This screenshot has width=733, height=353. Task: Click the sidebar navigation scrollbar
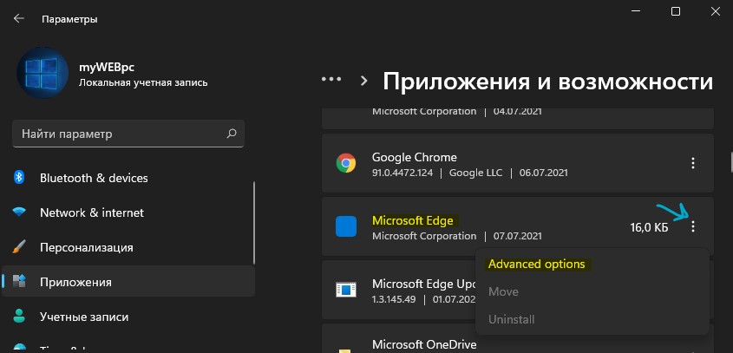pyautogui.click(x=254, y=223)
